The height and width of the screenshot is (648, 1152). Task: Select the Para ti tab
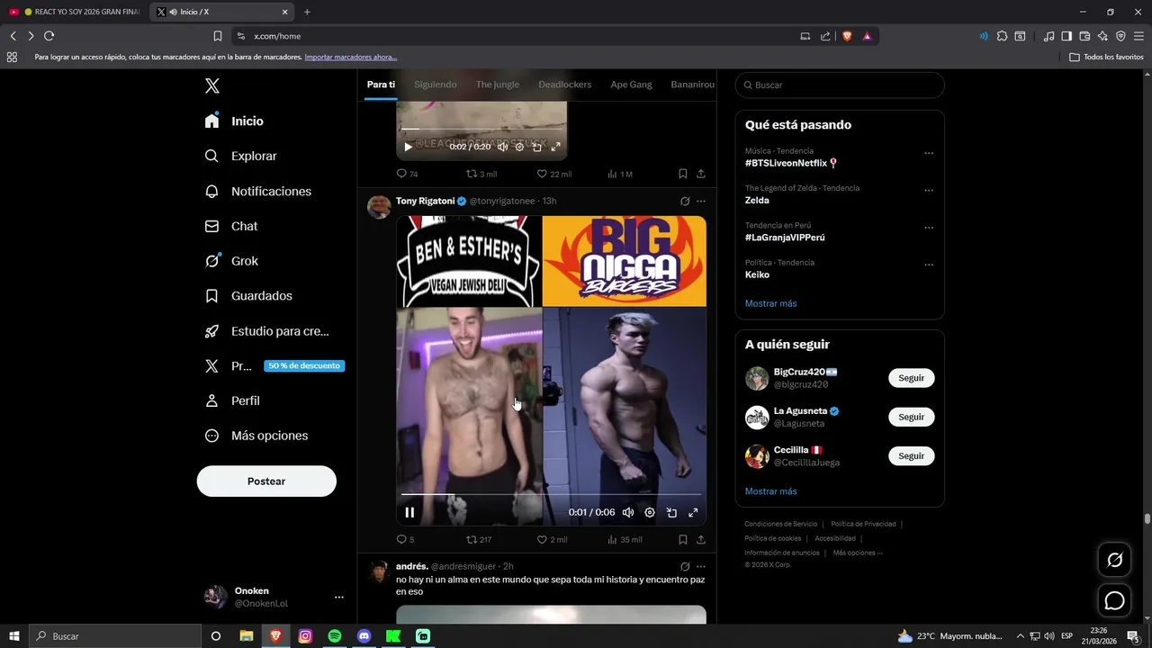(381, 85)
